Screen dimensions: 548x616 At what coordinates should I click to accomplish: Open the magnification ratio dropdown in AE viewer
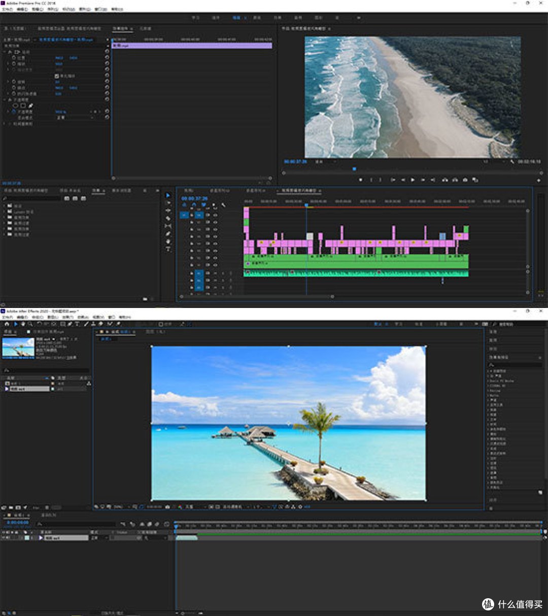(119, 506)
